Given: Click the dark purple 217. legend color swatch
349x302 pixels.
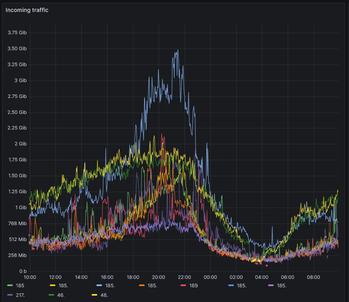Looking at the screenshot, I should point(10,295).
